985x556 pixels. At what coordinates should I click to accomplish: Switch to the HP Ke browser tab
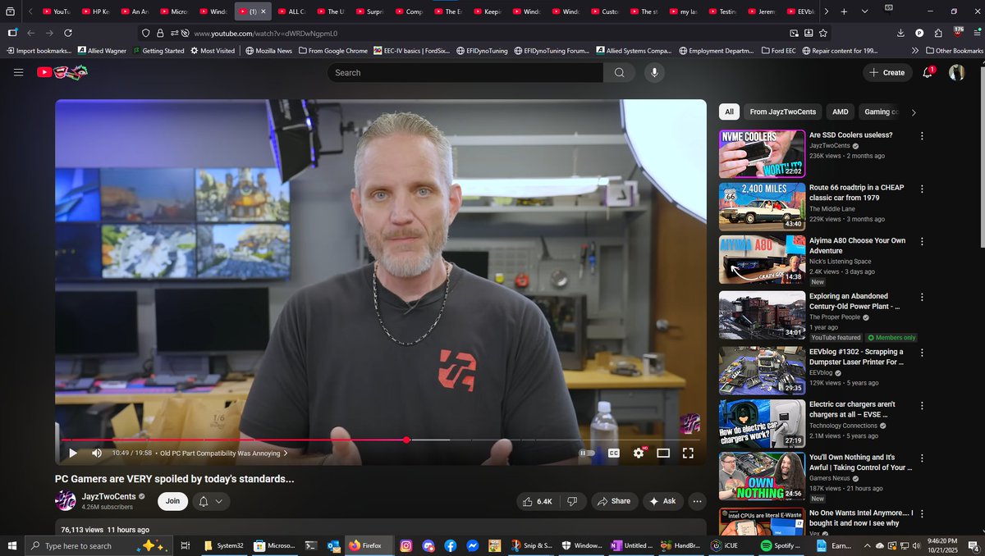(96, 11)
